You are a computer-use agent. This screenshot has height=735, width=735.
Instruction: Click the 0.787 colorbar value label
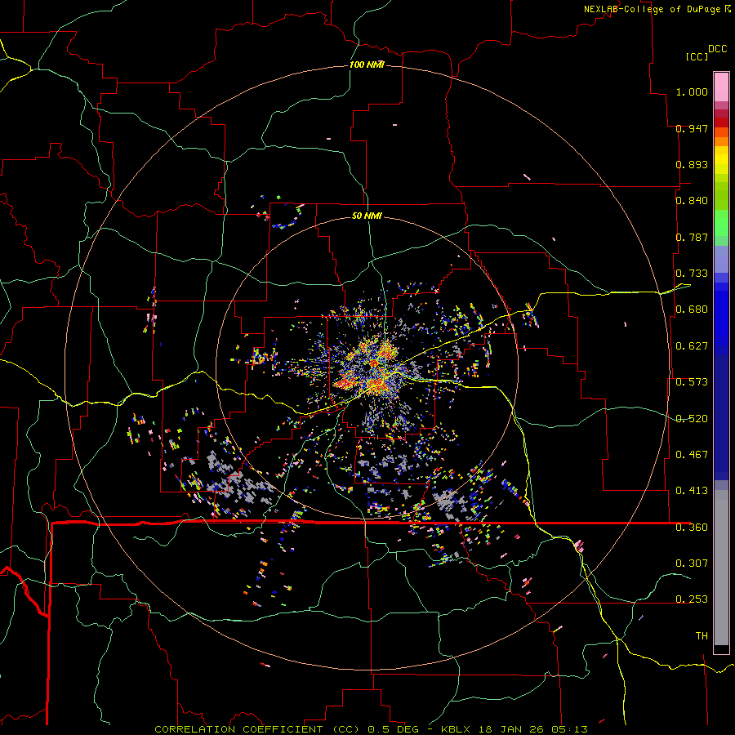(692, 237)
